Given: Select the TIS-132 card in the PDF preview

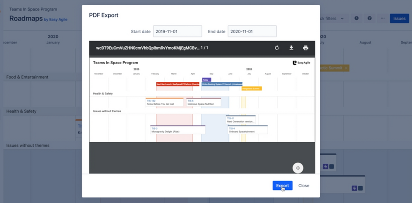Looking at the screenshot, I should [164, 102].
